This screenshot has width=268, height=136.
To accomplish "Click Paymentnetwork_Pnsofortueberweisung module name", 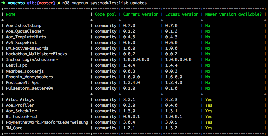I will (x=47, y=122).
